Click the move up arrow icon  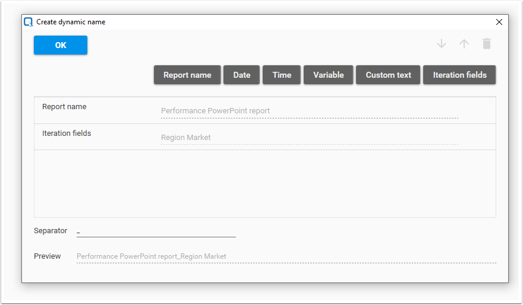(x=464, y=44)
